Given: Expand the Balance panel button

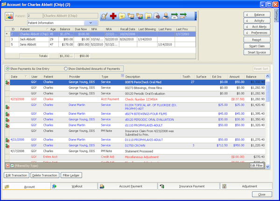Looking at the screenshot, I should pos(257,15).
